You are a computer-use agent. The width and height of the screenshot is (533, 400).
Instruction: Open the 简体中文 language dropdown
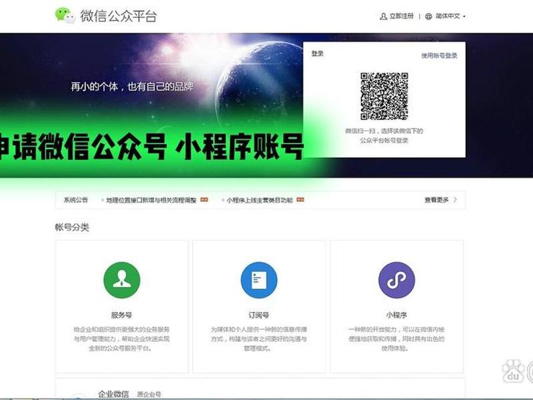[x=450, y=16]
